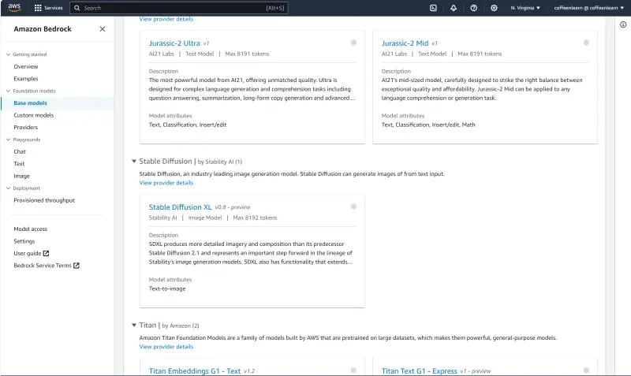
Task: Click 'Text, Classification, Insert/edit, Math' attributes text
Action: click(x=428, y=125)
